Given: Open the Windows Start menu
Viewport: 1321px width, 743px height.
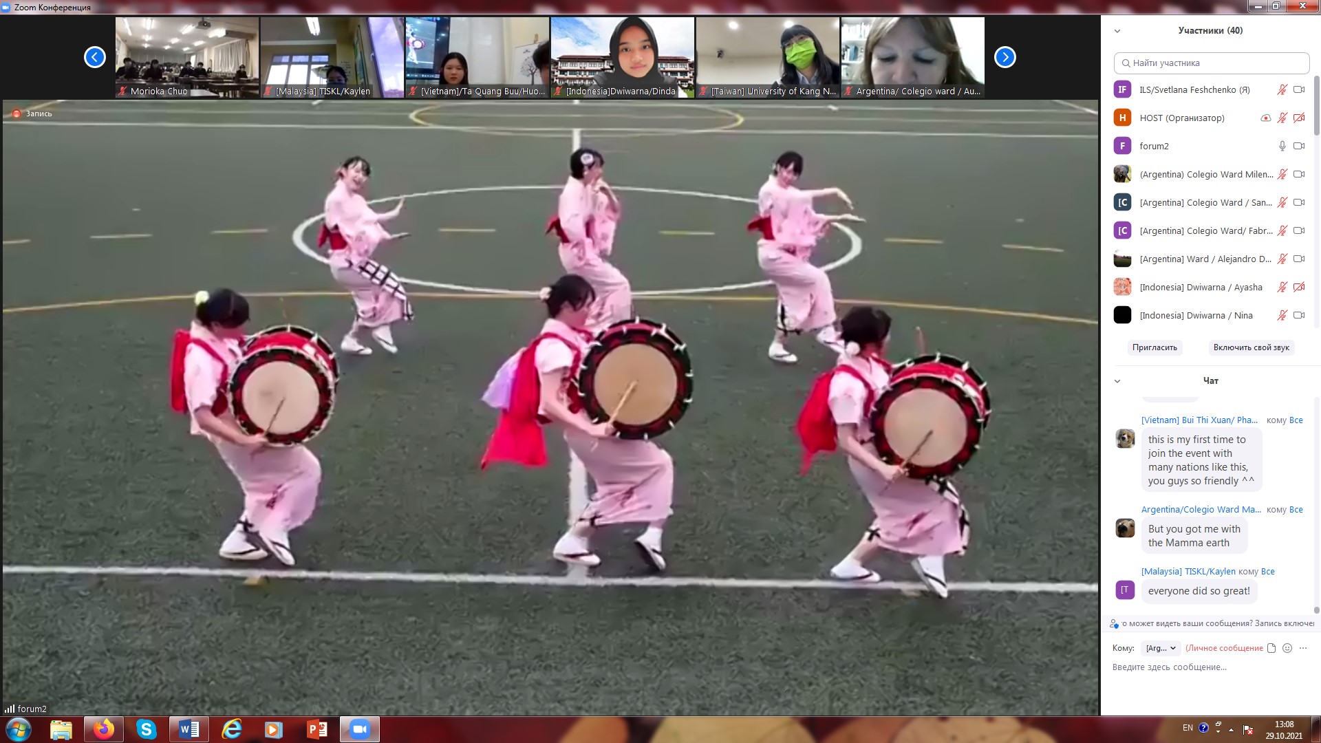Looking at the screenshot, I should 19,729.
